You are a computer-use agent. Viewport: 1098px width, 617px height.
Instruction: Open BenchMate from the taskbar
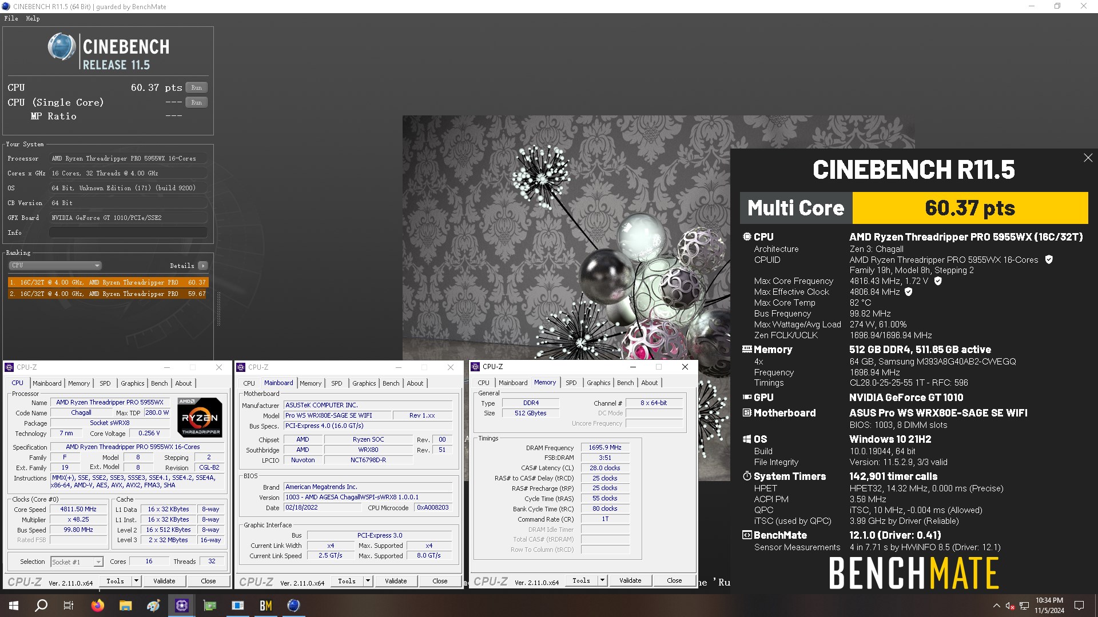[266, 606]
